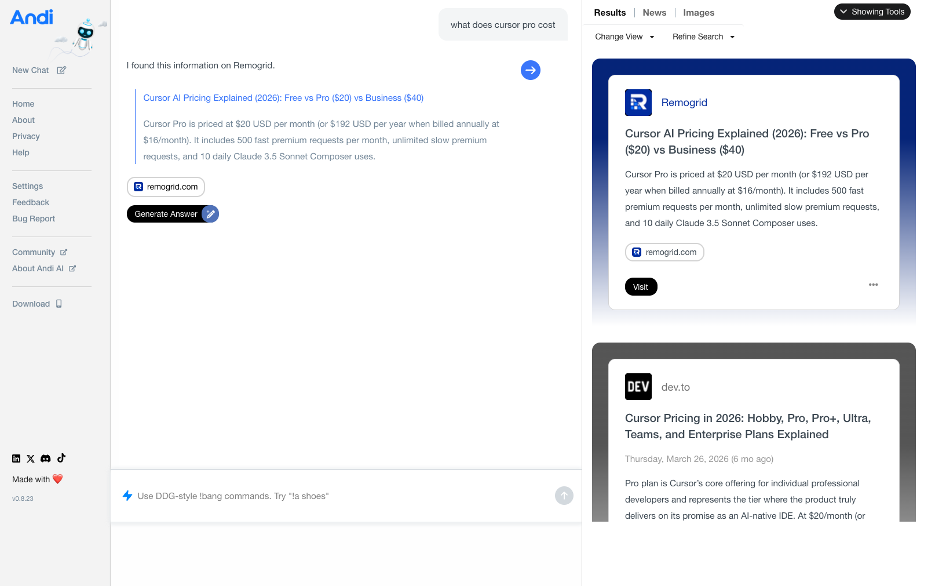Click the send arrow button in input

point(564,496)
